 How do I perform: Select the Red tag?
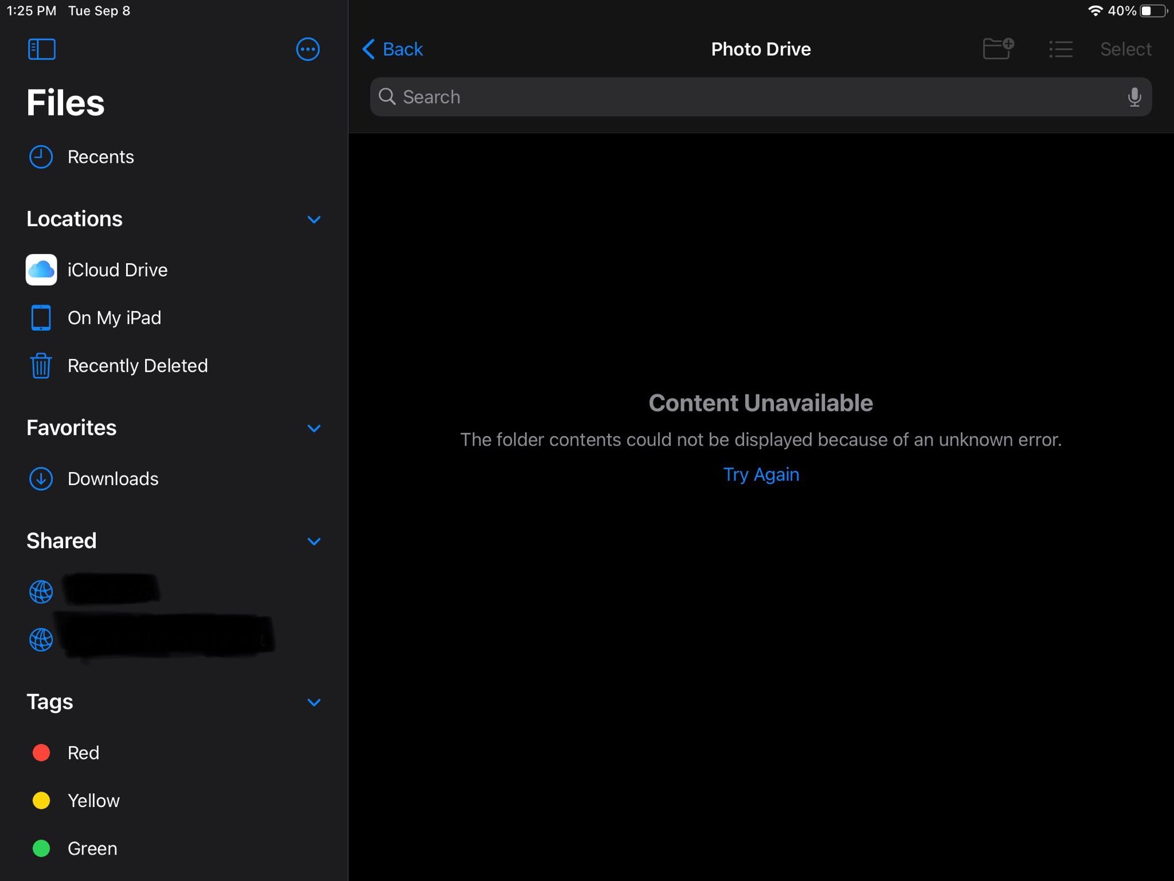coord(83,753)
